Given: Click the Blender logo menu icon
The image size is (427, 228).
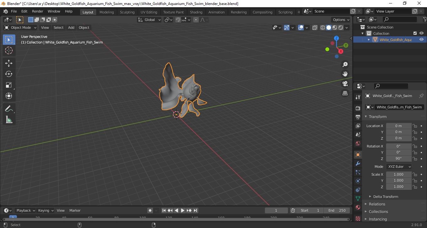Looking at the screenshot, I should [x=5, y=11].
